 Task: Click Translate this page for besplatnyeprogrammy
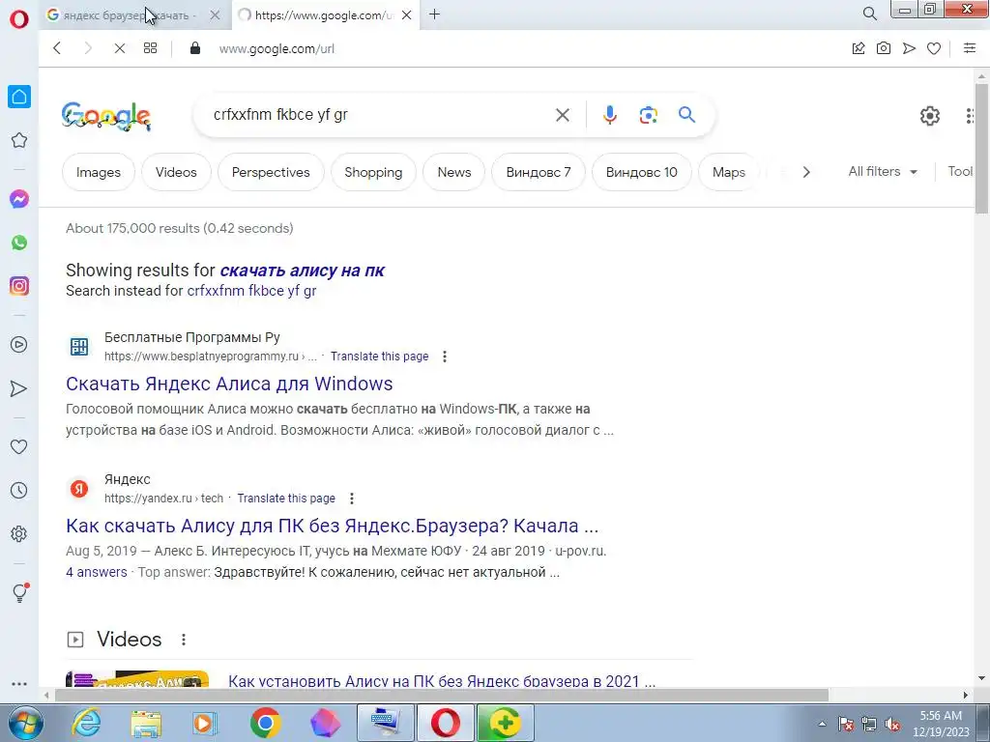tap(379, 357)
